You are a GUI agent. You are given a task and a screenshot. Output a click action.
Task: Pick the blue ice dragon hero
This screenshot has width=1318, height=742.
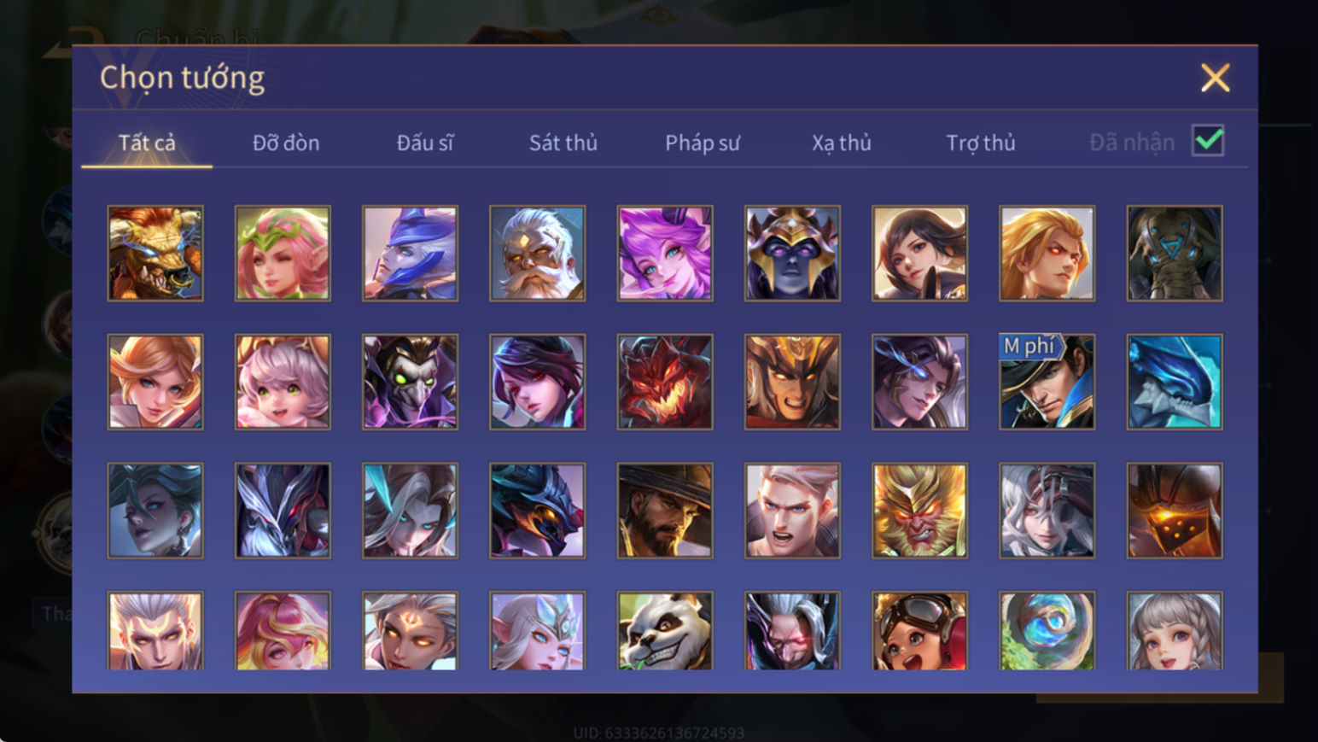1175,382
